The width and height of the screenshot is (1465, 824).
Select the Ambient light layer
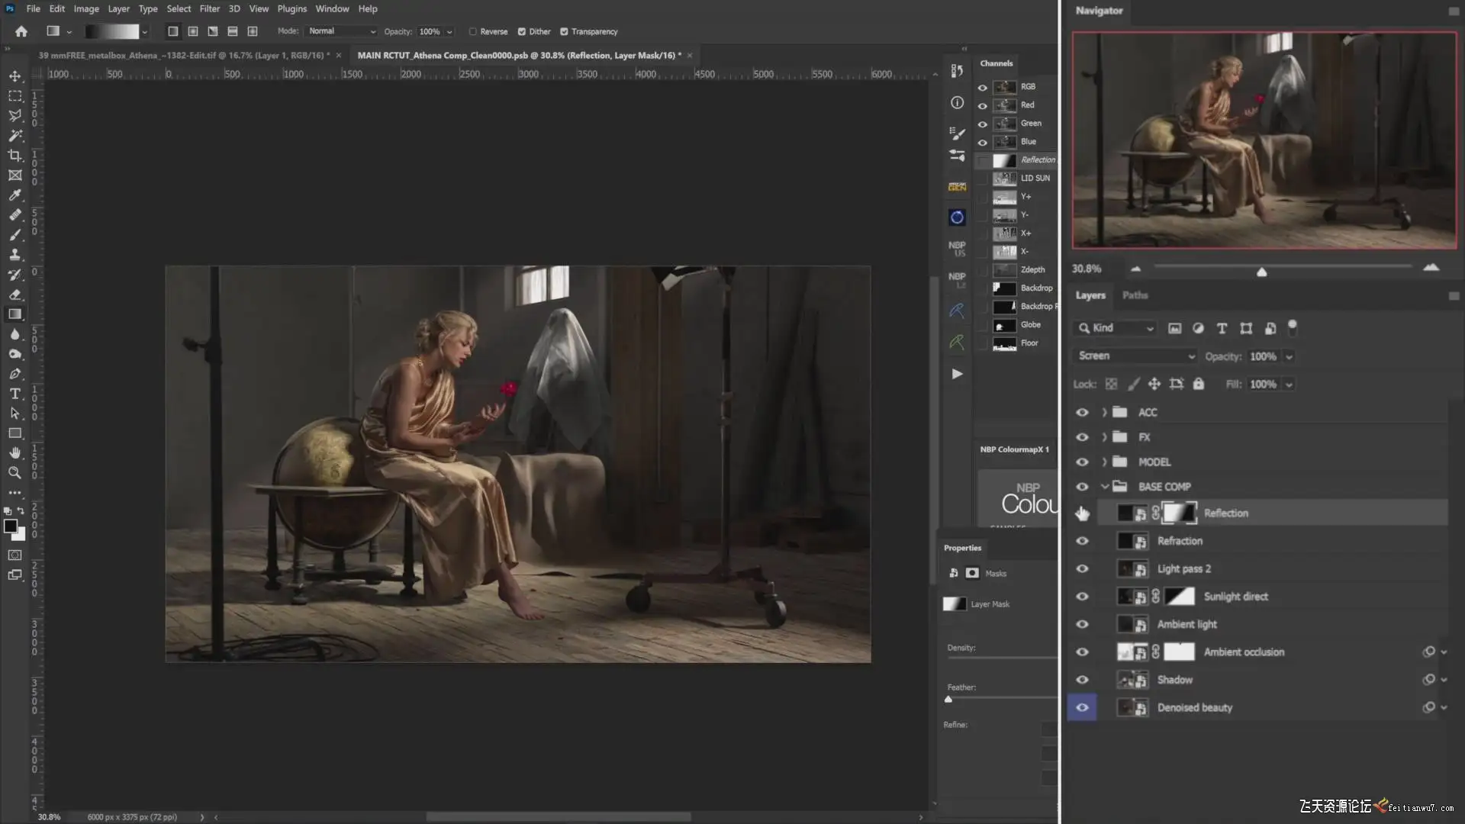(1186, 624)
